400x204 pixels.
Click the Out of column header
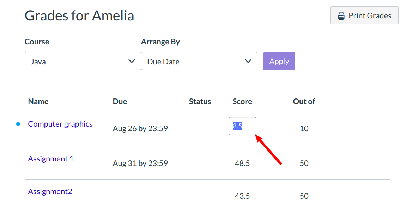pos(304,102)
